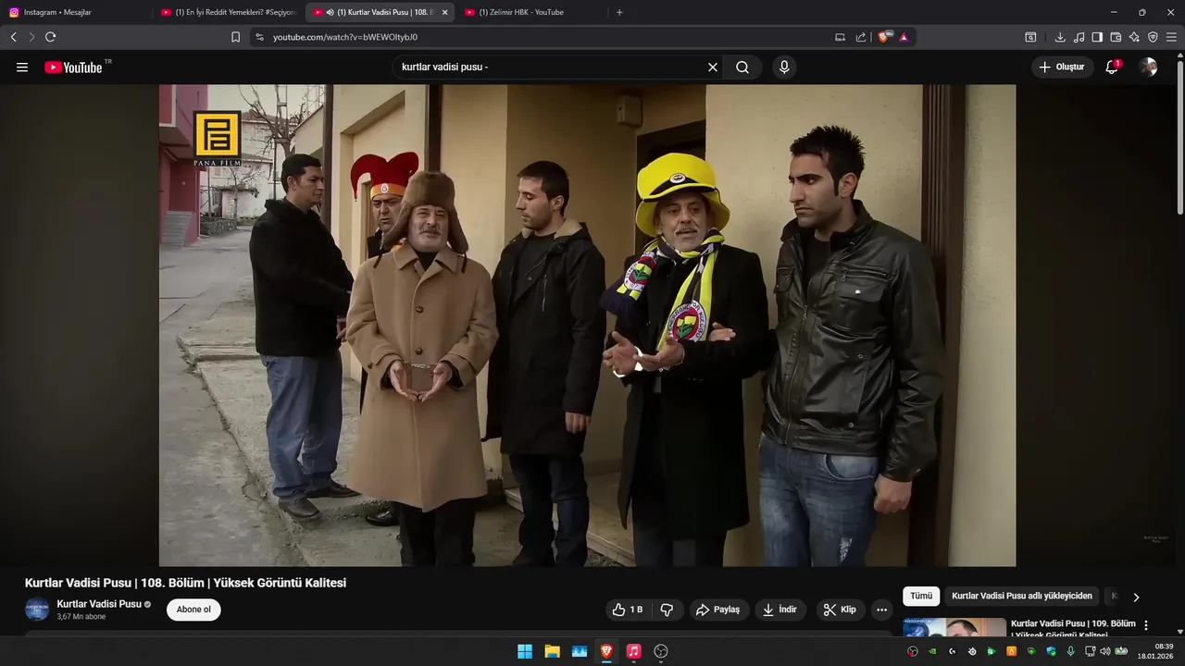Open a new browser tab
Screen dimensions: 1185x666
click(x=619, y=12)
